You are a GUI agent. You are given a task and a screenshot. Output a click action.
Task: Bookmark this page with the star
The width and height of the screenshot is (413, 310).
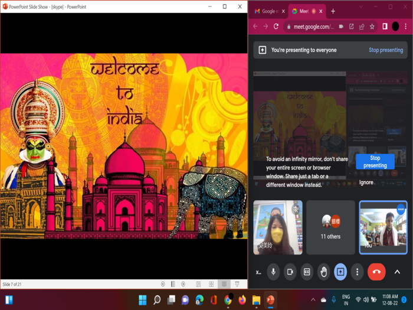pos(372,27)
